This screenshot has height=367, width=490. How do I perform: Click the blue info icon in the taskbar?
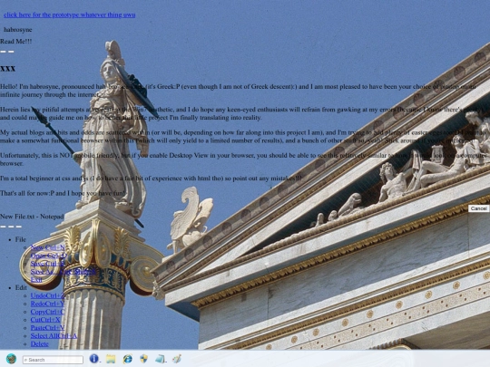[x=93, y=359]
